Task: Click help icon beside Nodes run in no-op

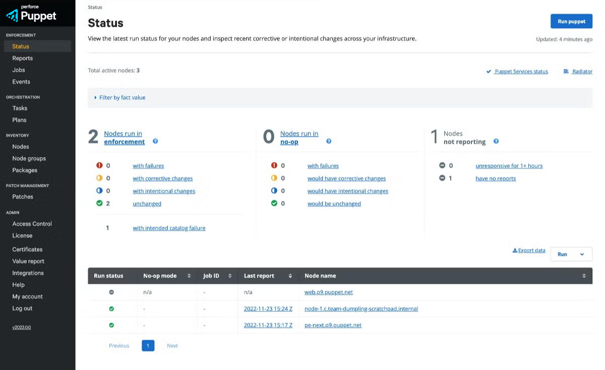Action: click(x=329, y=142)
